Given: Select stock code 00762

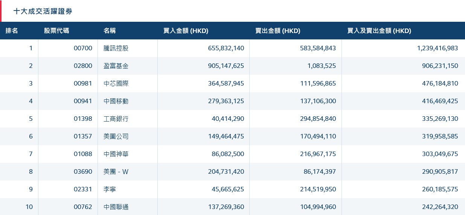Looking at the screenshot, I should point(83,207).
